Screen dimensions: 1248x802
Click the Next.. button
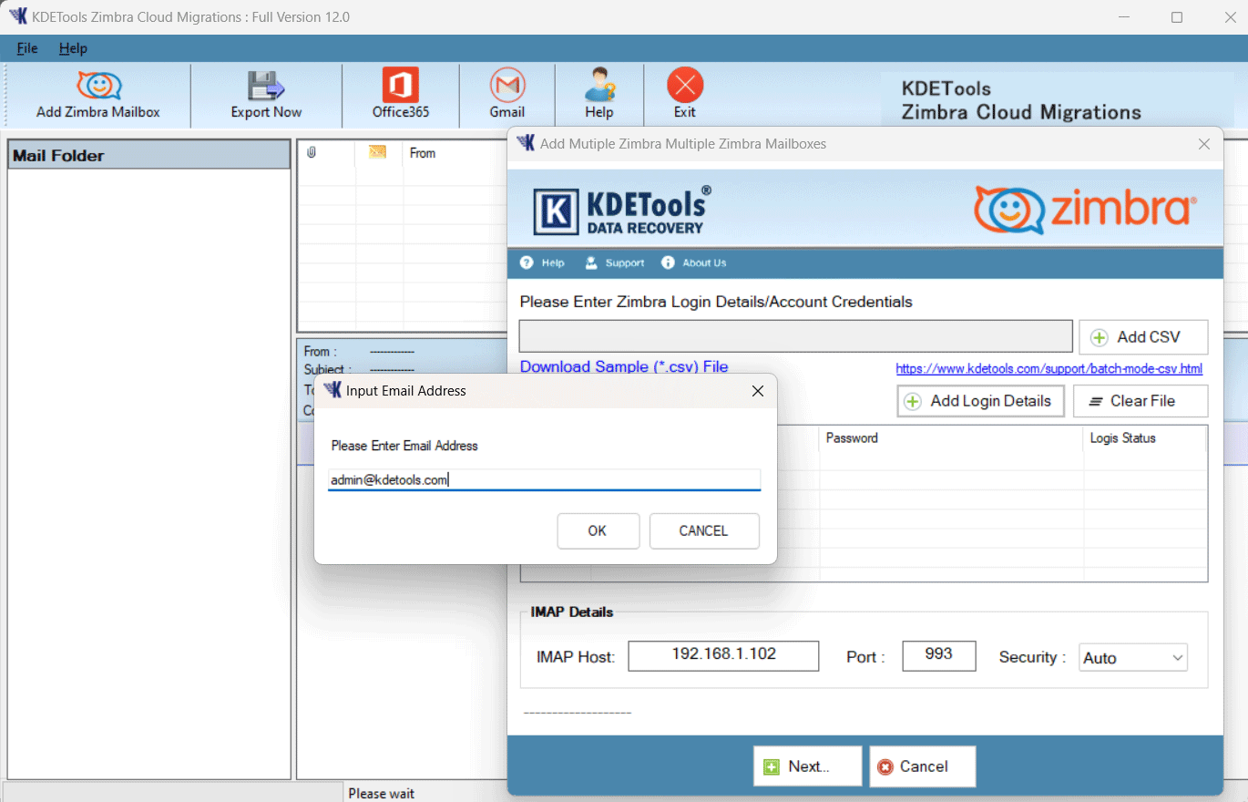point(807,766)
